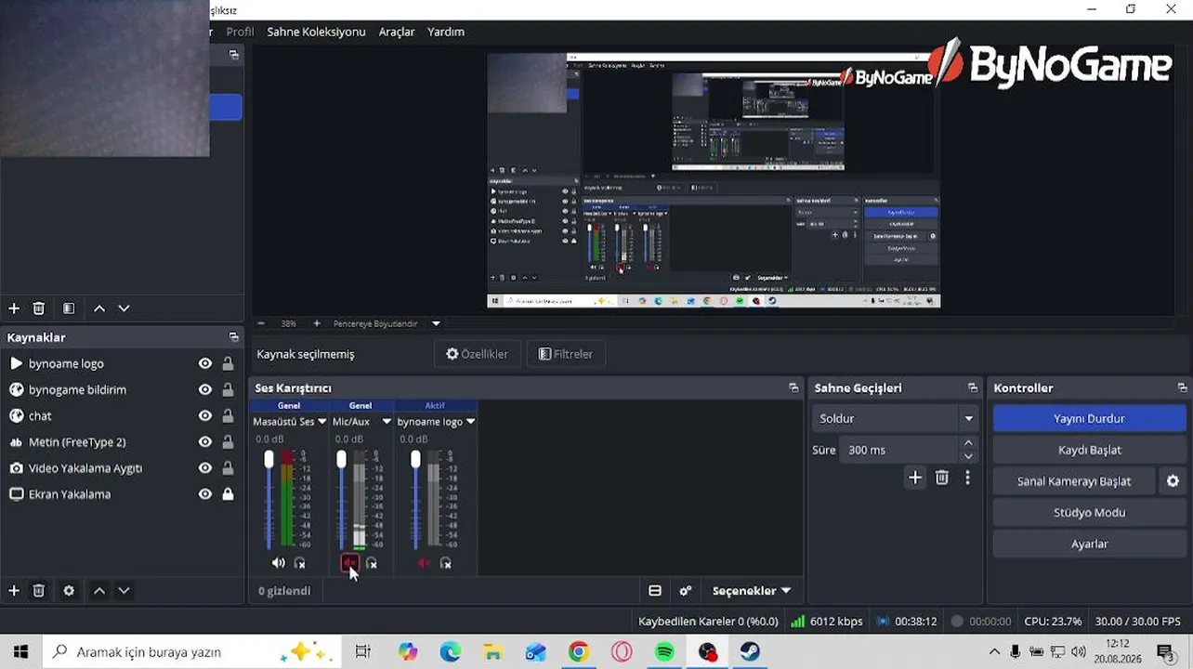Lock the chat source

(228, 416)
